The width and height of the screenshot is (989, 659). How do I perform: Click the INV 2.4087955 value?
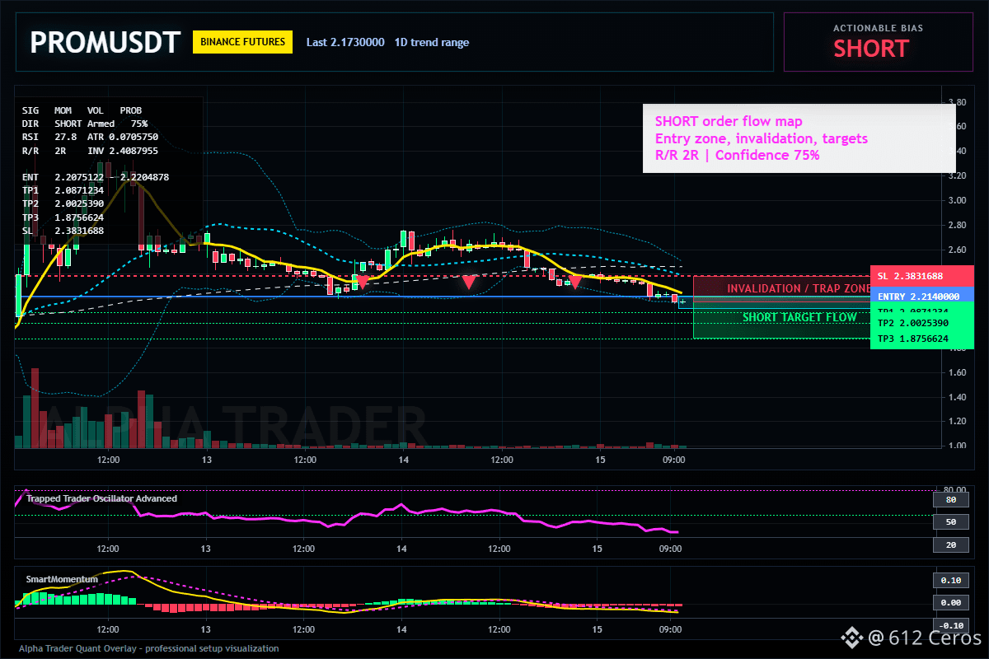(123, 151)
